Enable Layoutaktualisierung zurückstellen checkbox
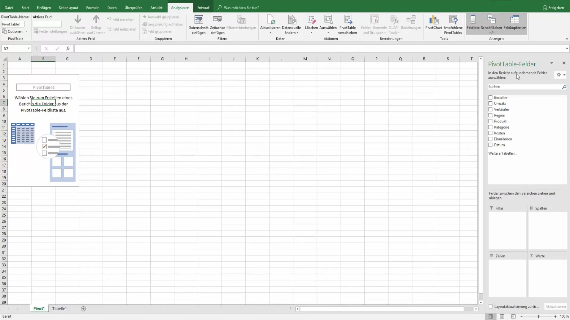The width and height of the screenshot is (570, 320). pos(491,307)
